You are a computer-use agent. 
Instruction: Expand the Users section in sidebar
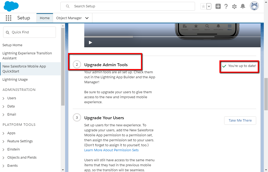coord(3,98)
